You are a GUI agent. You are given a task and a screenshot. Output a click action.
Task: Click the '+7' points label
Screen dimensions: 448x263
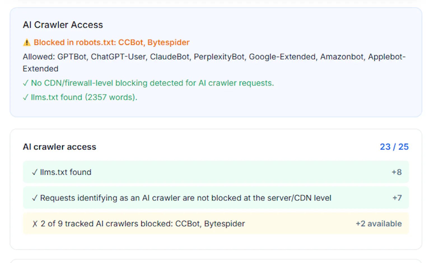click(x=397, y=198)
